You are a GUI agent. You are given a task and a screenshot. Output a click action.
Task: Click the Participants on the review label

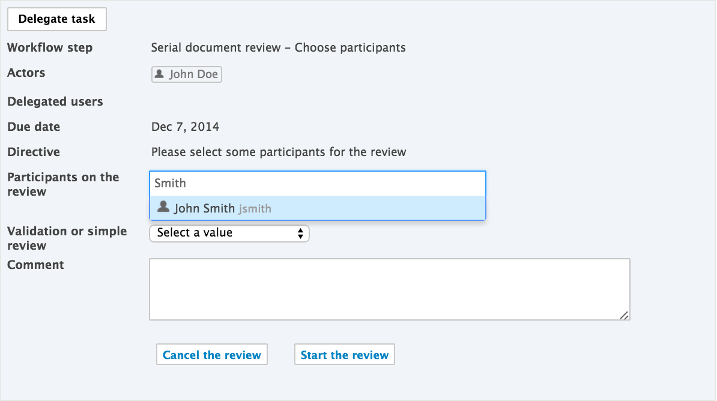pos(63,184)
